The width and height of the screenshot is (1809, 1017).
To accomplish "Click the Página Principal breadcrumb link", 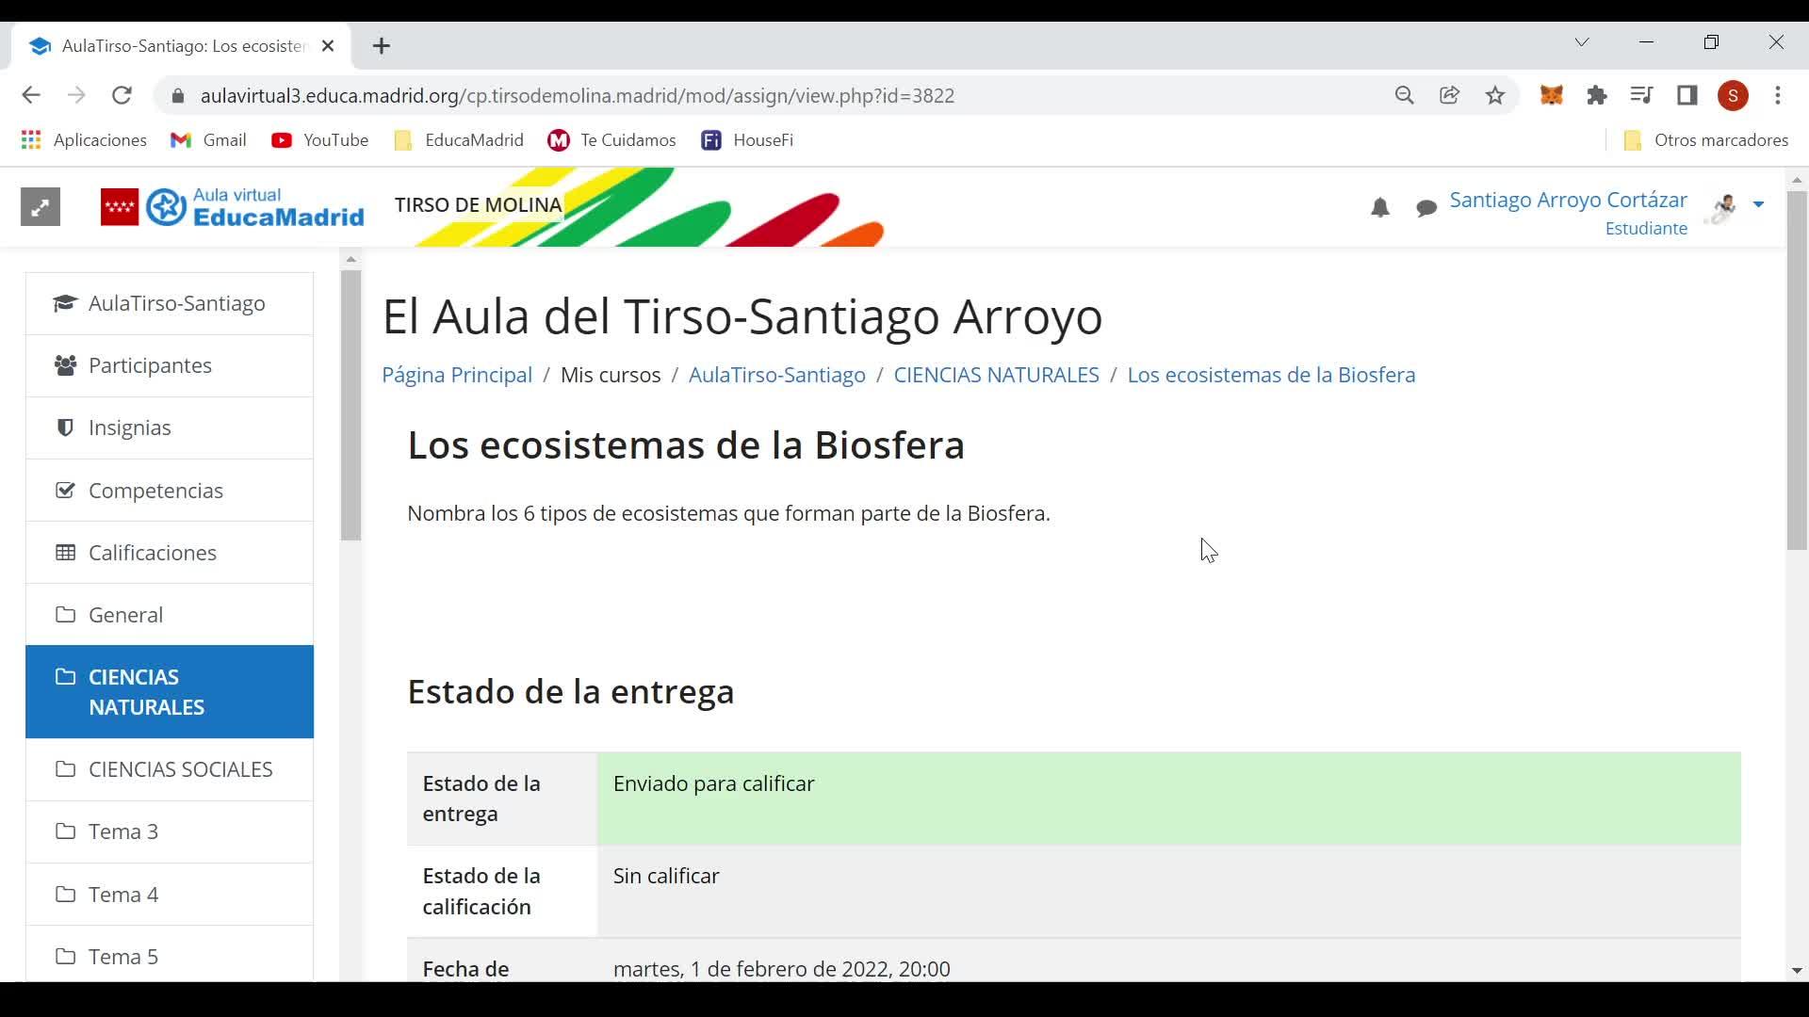I will pyautogui.click(x=457, y=375).
